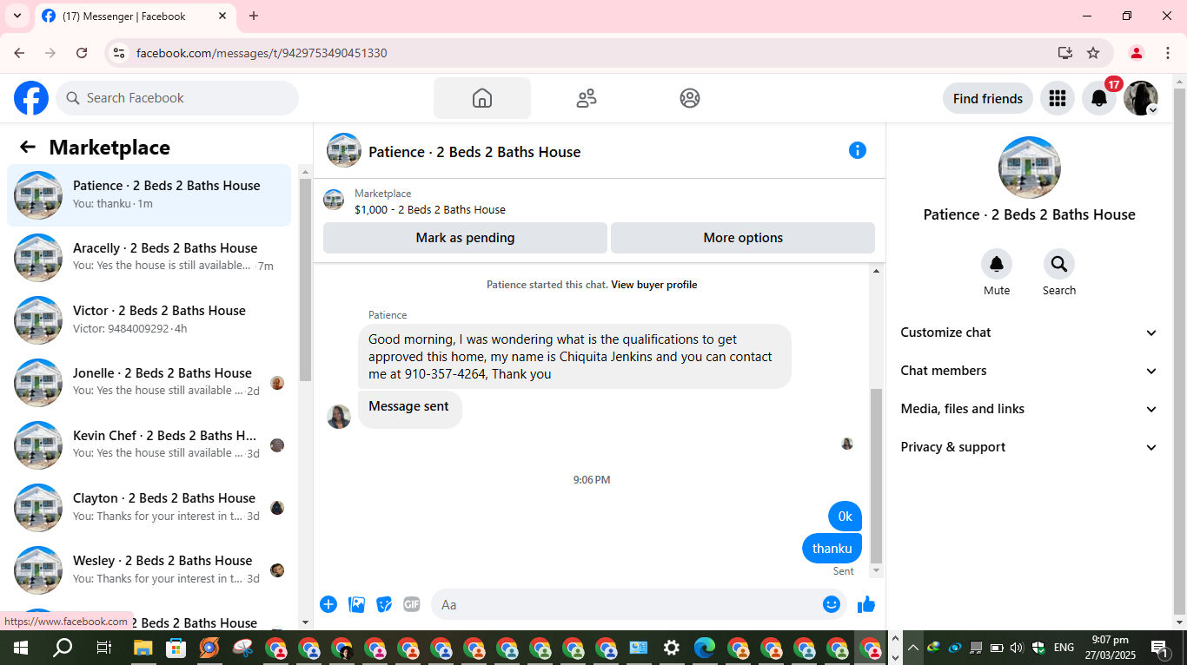The width and height of the screenshot is (1187, 665).
Task: Expand Media, files and links section
Action: tap(1030, 409)
